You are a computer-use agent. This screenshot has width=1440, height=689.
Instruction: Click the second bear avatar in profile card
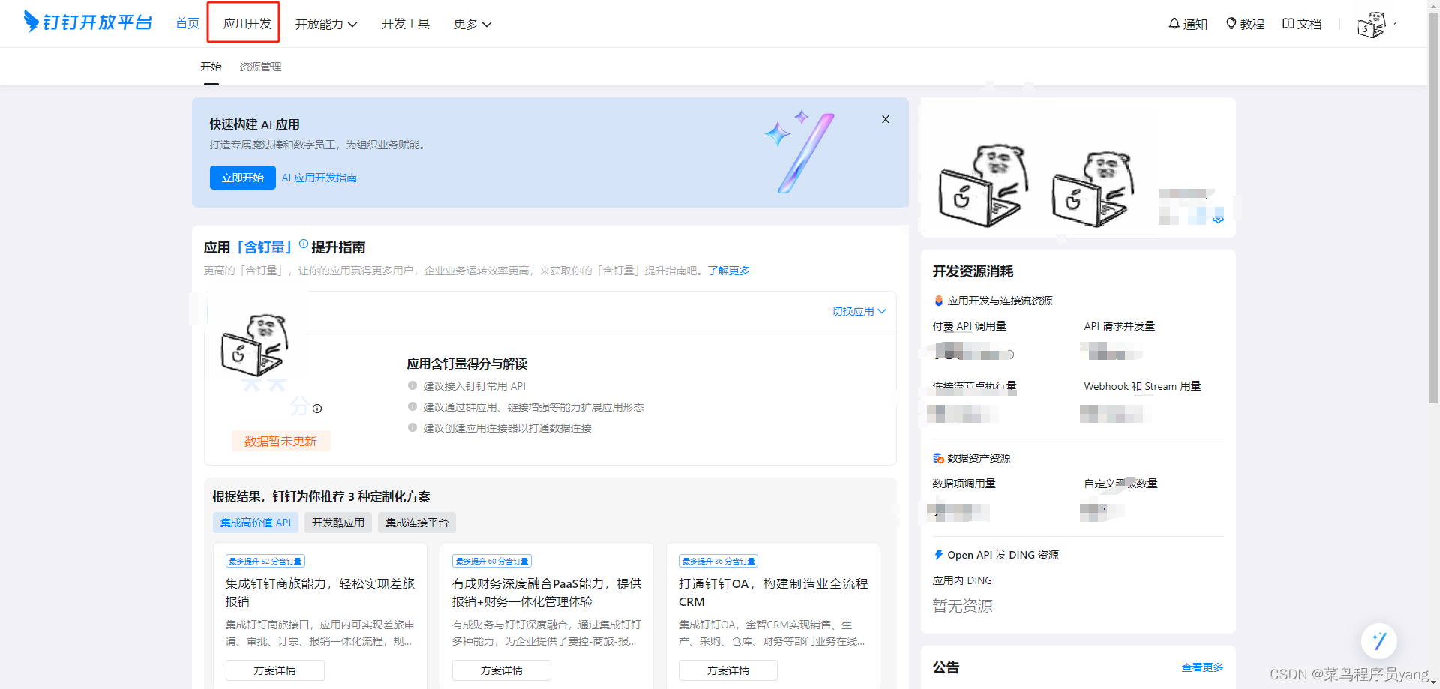[x=1093, y=189]
